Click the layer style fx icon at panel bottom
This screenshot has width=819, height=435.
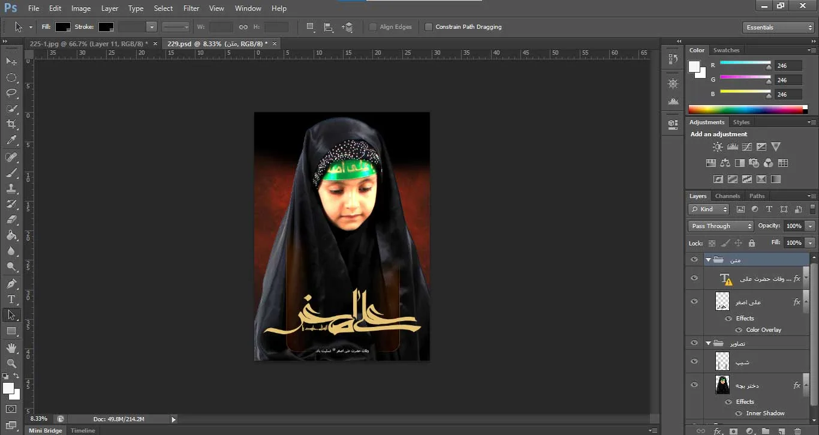click(718, 431)
